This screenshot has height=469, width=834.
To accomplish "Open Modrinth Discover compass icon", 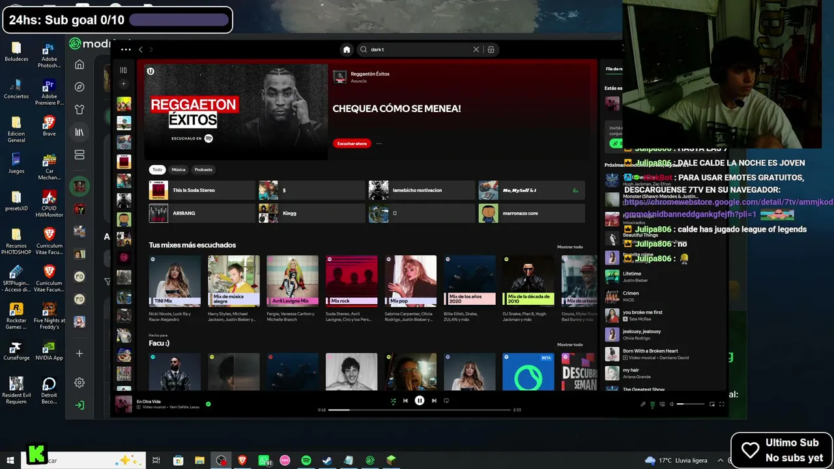I will (79, 87).
